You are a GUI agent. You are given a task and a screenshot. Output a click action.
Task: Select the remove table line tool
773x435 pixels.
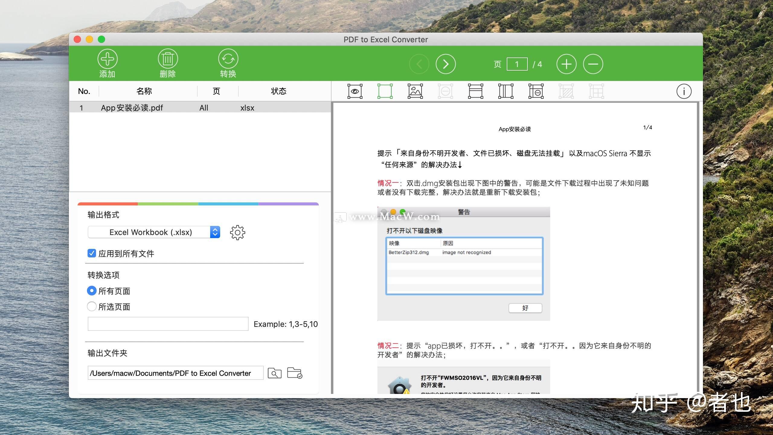click(536, 91)
